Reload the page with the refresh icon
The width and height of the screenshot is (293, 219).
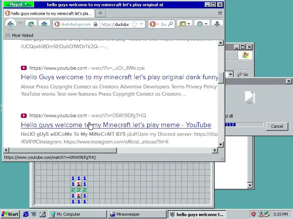[31, 24]
